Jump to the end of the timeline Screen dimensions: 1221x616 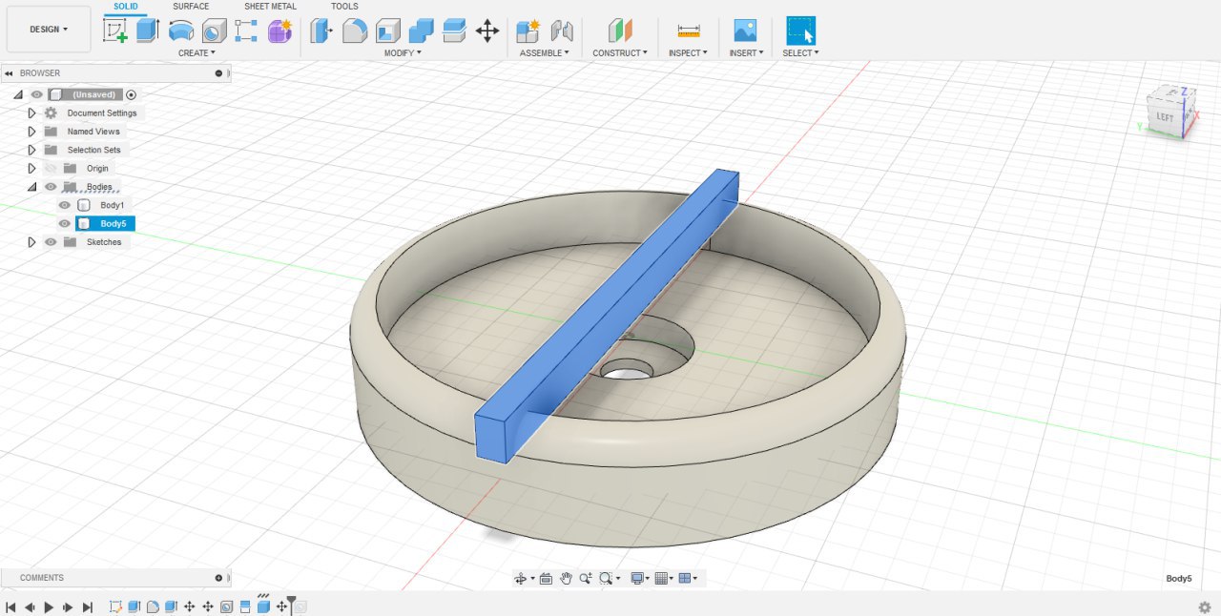point(88,606)
